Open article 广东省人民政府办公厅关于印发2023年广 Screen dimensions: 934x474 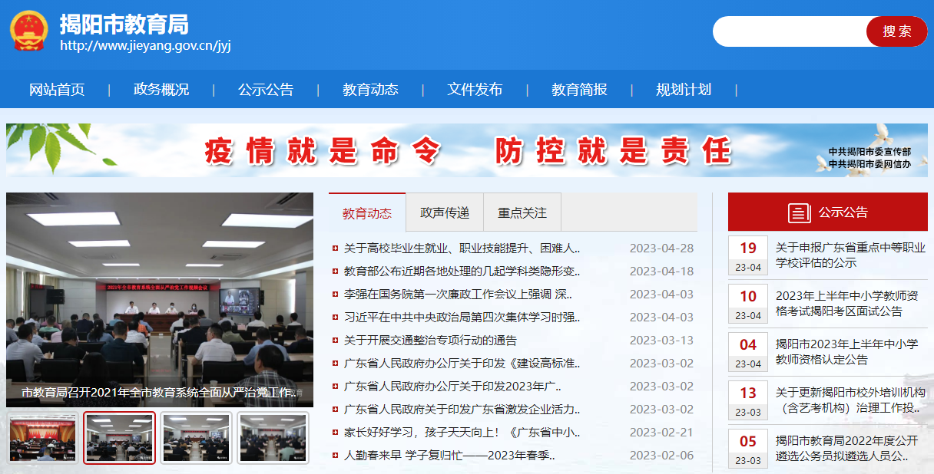452,387
